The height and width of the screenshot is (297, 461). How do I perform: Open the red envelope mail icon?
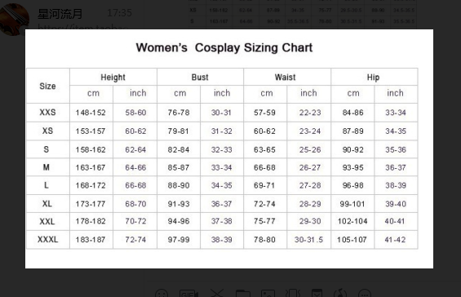click(x=317, y=293)
